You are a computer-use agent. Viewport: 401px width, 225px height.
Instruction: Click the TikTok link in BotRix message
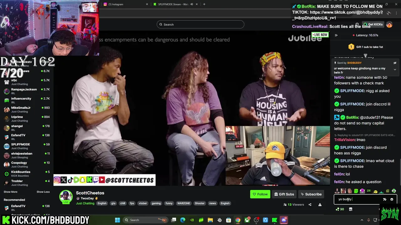point(337,15)
